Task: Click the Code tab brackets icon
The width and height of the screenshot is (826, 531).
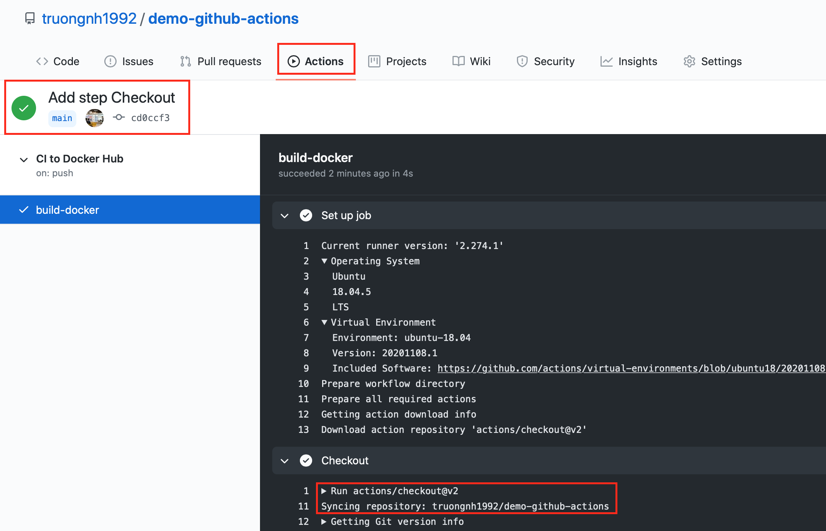Action: click(x=42, y=61)
